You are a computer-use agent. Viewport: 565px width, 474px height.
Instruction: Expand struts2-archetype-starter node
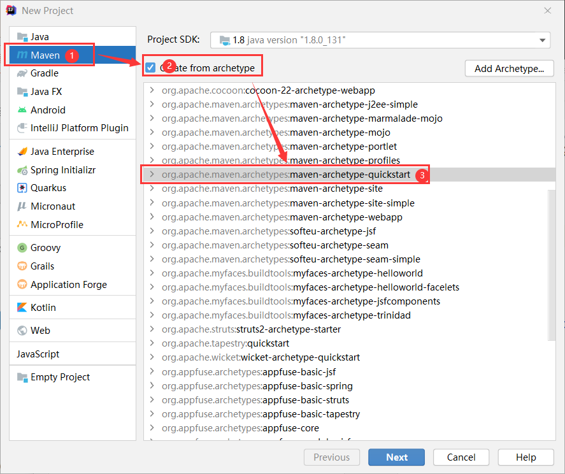[152, 329]
